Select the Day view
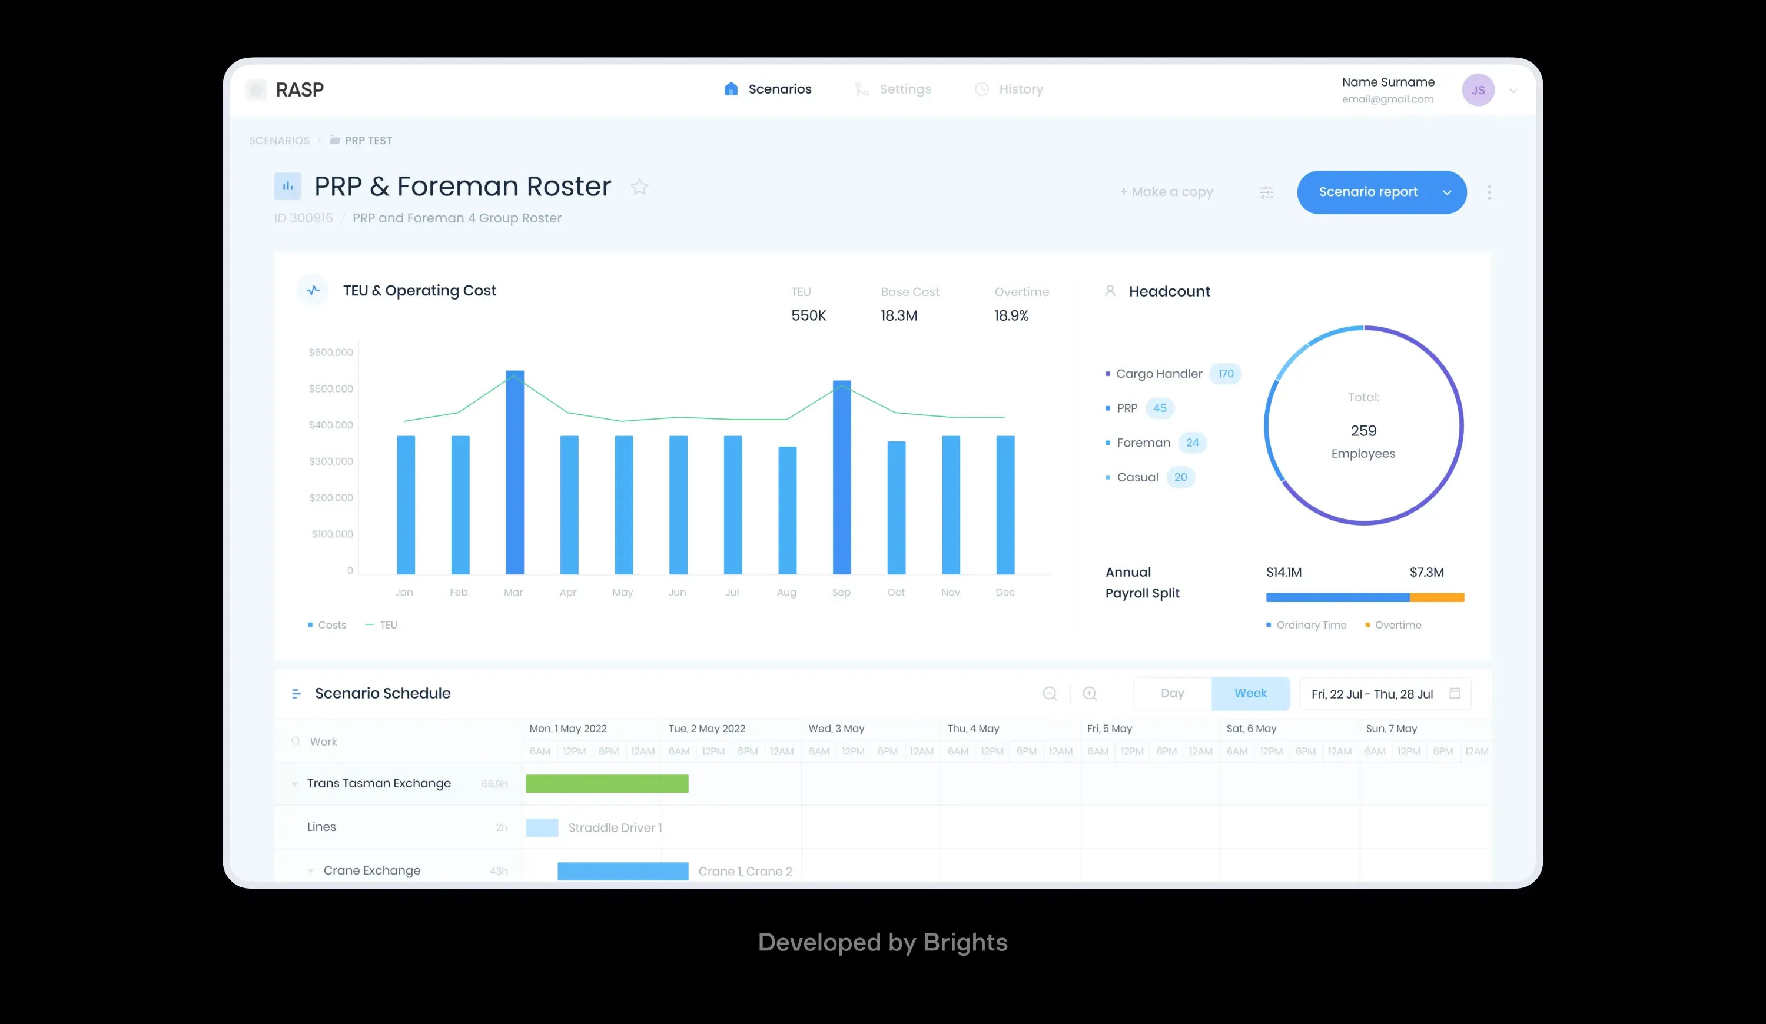This screenshot has height=1024, width=1766. pos(1173,693)
